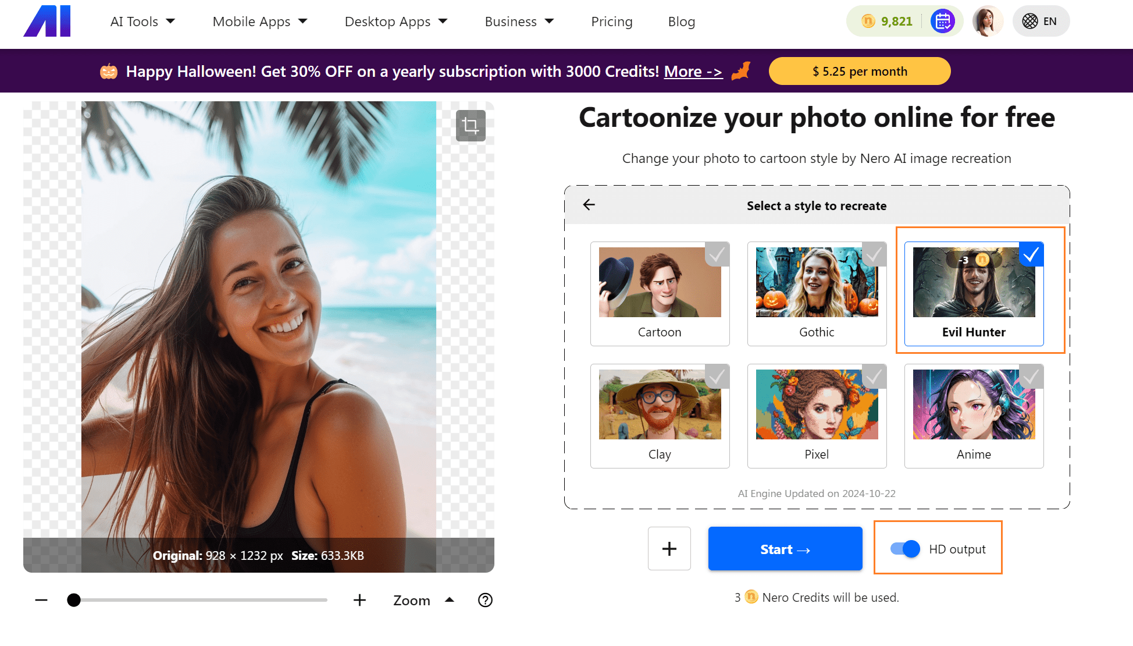Viewport: 1133px width, 646px height.
Task: Uncheck the Evil Hunter style
Action: pos(1031,254)
